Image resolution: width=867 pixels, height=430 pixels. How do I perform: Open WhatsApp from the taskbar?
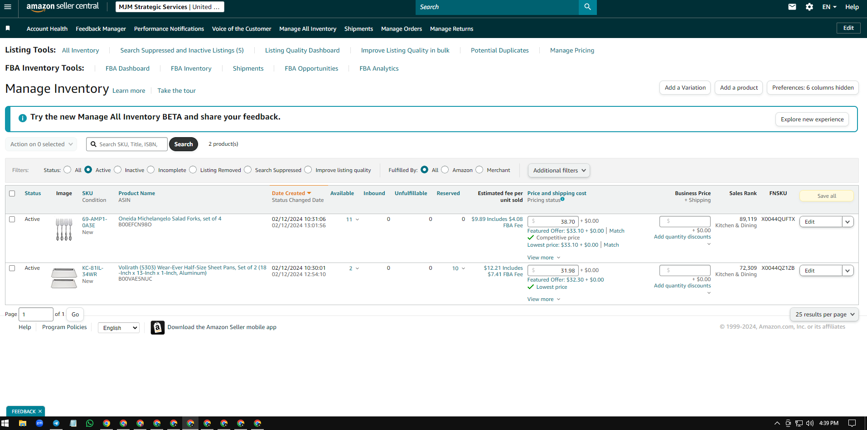tap(90, 423)
